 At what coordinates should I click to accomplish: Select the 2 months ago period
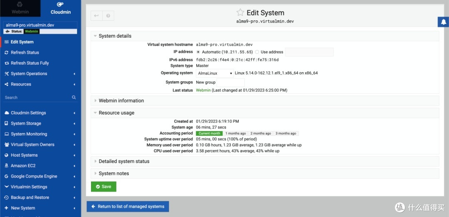point(261,133)
